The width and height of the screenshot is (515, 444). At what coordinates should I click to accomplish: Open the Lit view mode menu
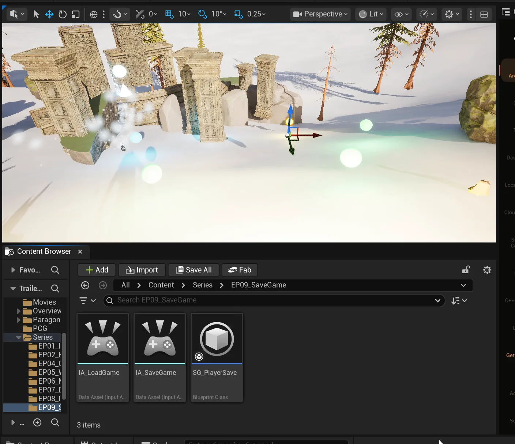click(x=371, y=14)
